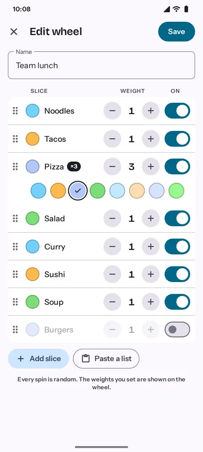
Task: Add a new slice
Action: point(38,359)
